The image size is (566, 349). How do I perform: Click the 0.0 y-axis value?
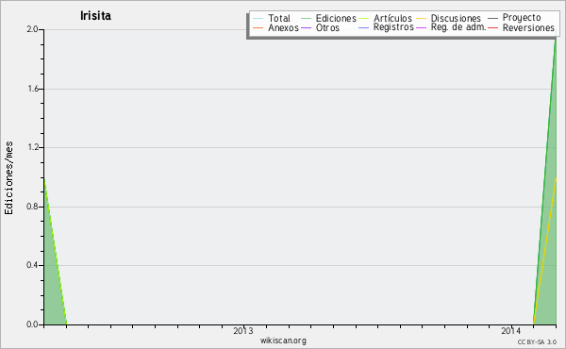(33, 324)
